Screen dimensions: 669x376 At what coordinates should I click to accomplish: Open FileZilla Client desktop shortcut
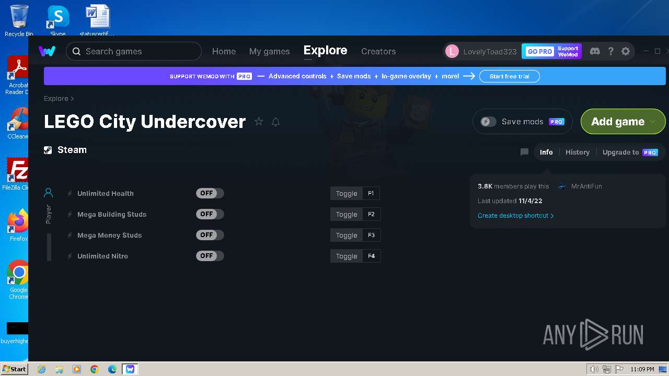point(17,174)
